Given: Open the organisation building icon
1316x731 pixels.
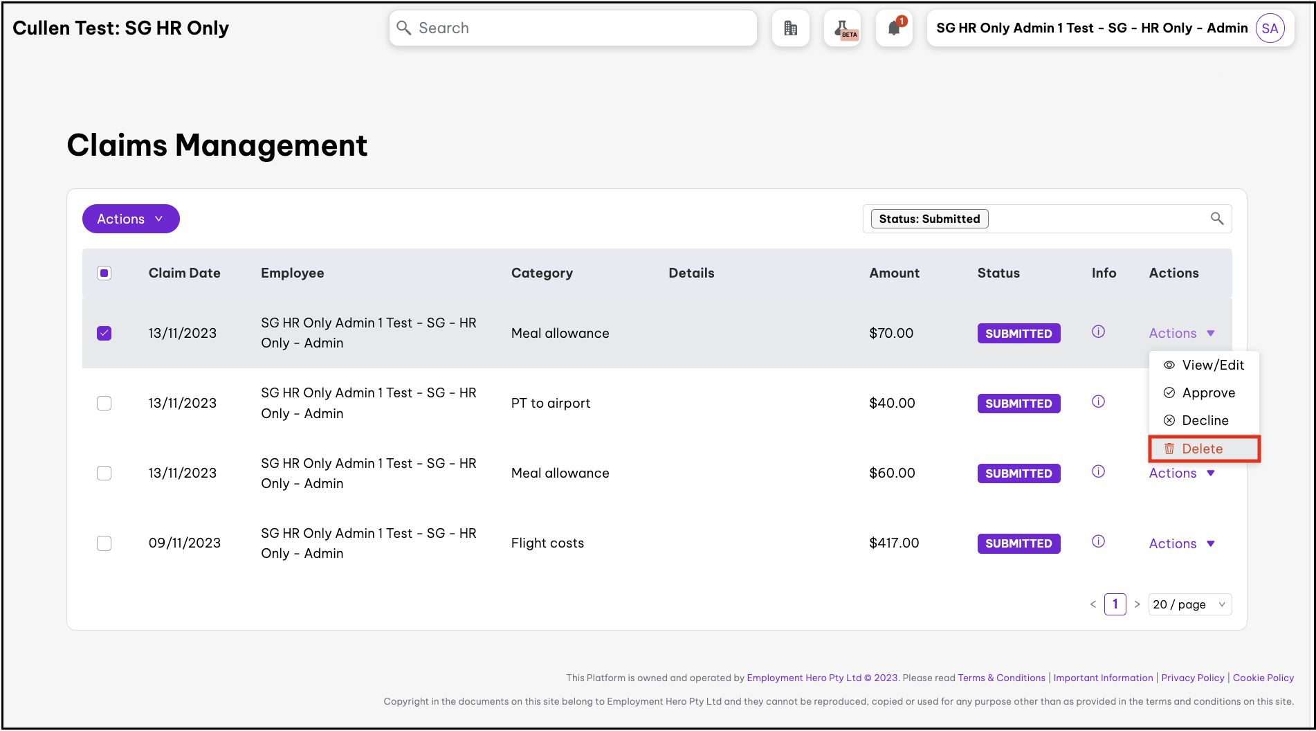Looking at the screenshot, I should tap(790, 28).
